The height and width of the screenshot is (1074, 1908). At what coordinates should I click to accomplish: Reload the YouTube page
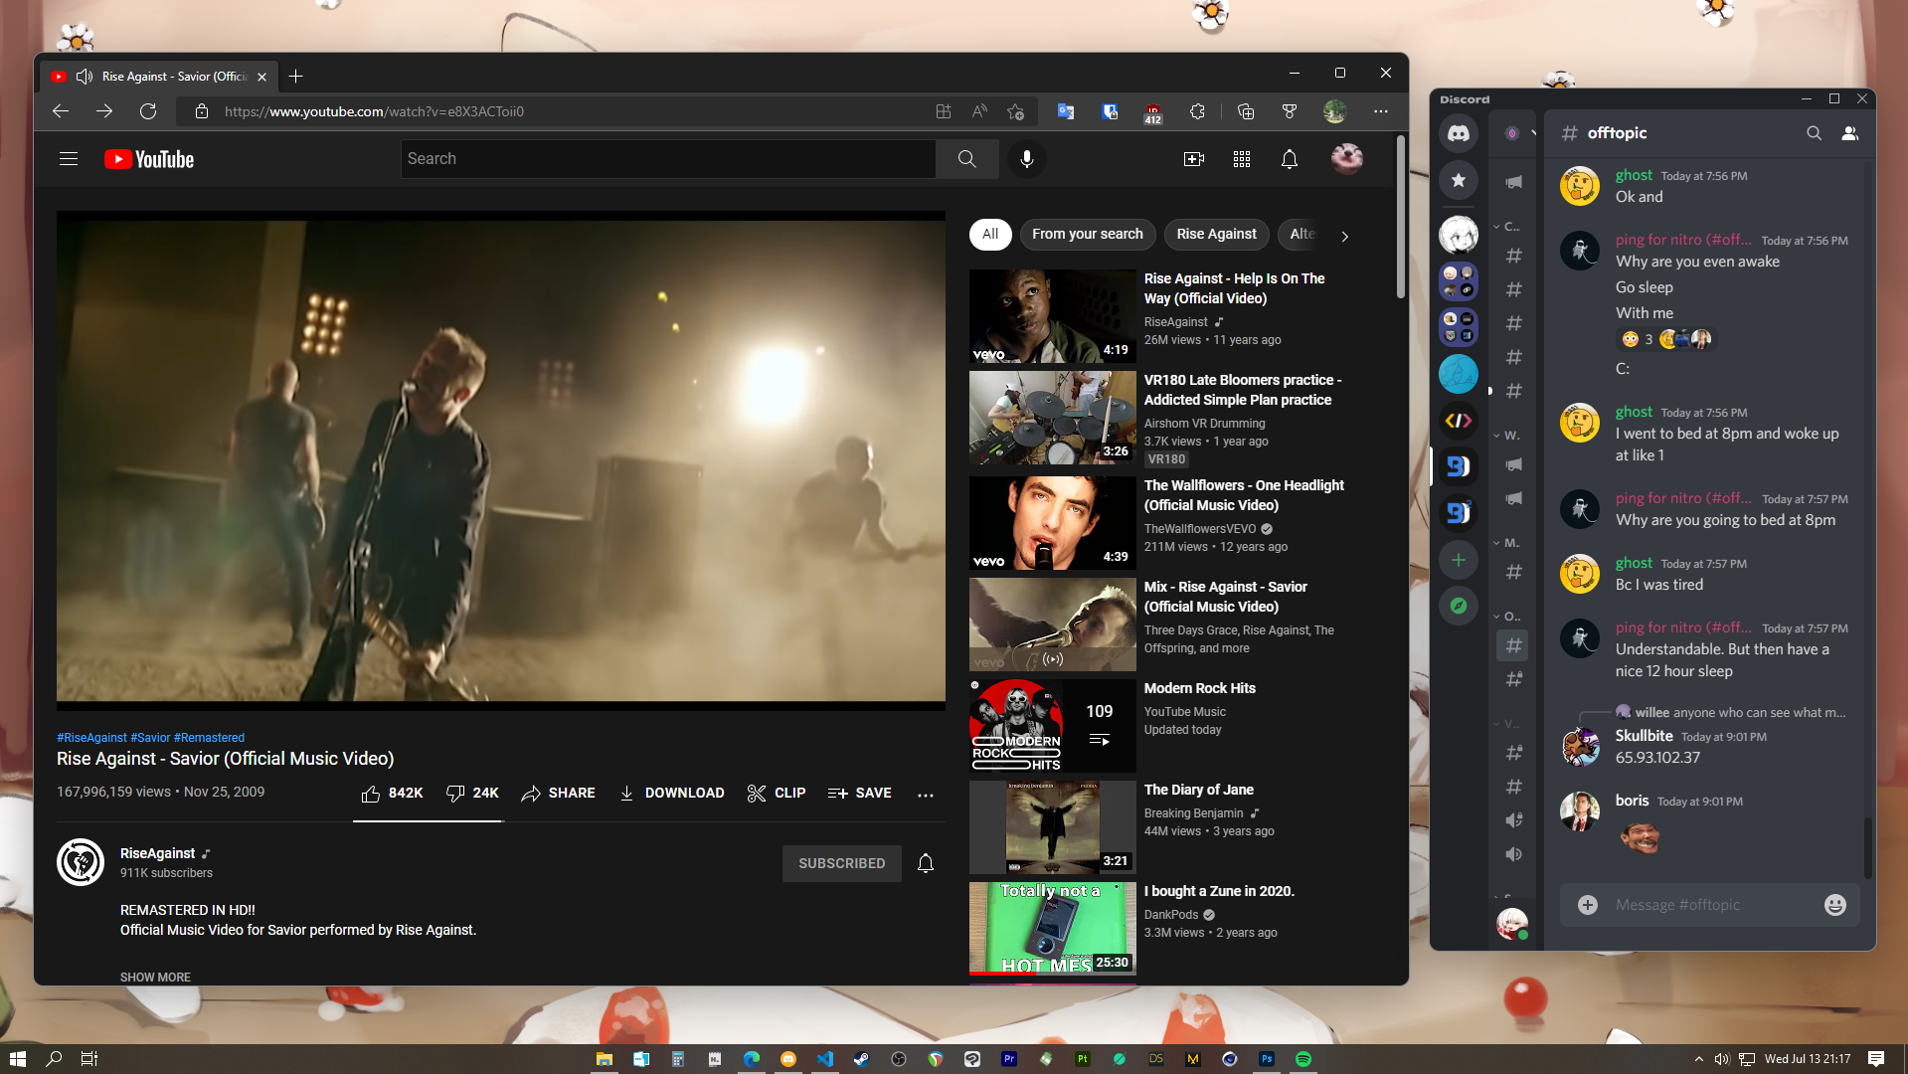tap(148, 111)
